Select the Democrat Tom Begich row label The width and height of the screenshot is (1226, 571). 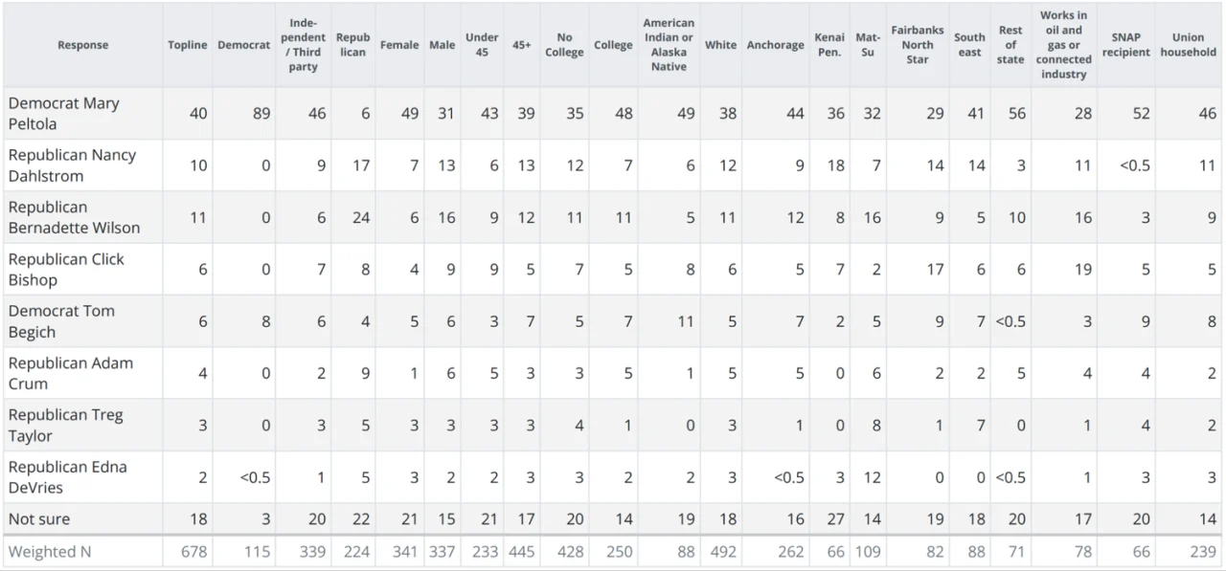click(x=61, y=321)
